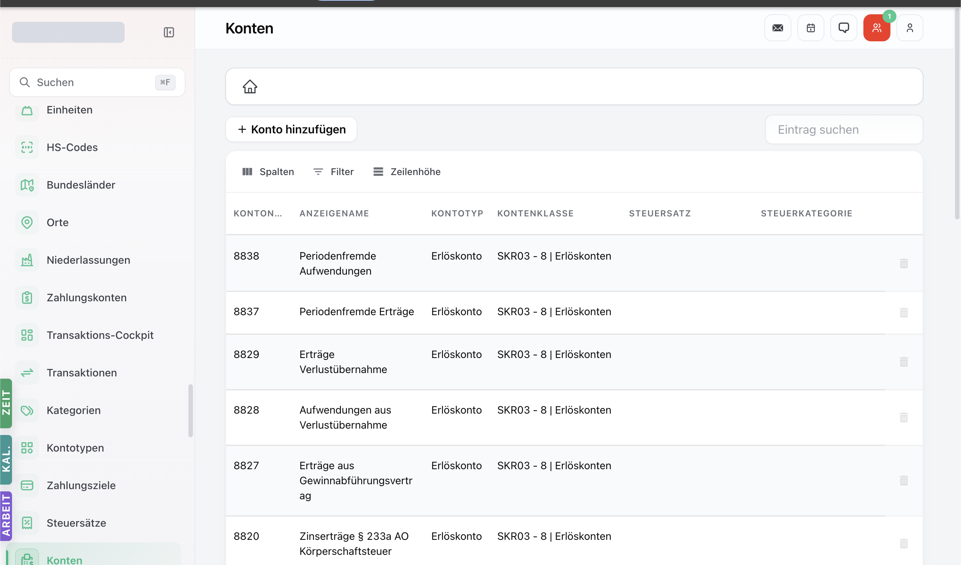Click the HS-Codes sidebar icon
The image size is (961, 565).
pos(27,147)
